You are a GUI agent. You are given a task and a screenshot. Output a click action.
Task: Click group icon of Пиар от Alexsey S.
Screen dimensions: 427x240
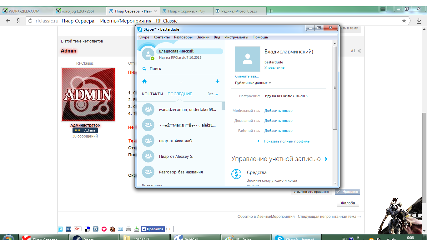[x=148, y=156]
